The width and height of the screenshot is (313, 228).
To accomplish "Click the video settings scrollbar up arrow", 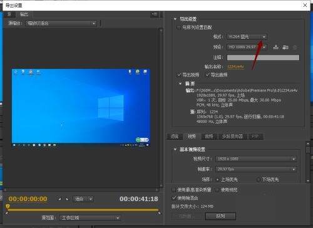I will click(x=308, y=143).
